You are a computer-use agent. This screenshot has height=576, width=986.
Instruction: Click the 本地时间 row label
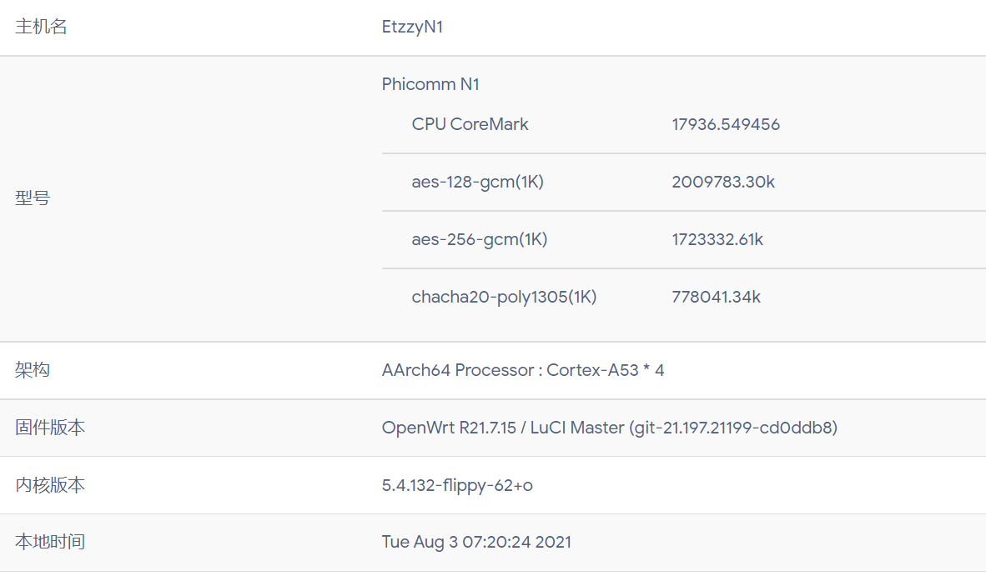50,542
